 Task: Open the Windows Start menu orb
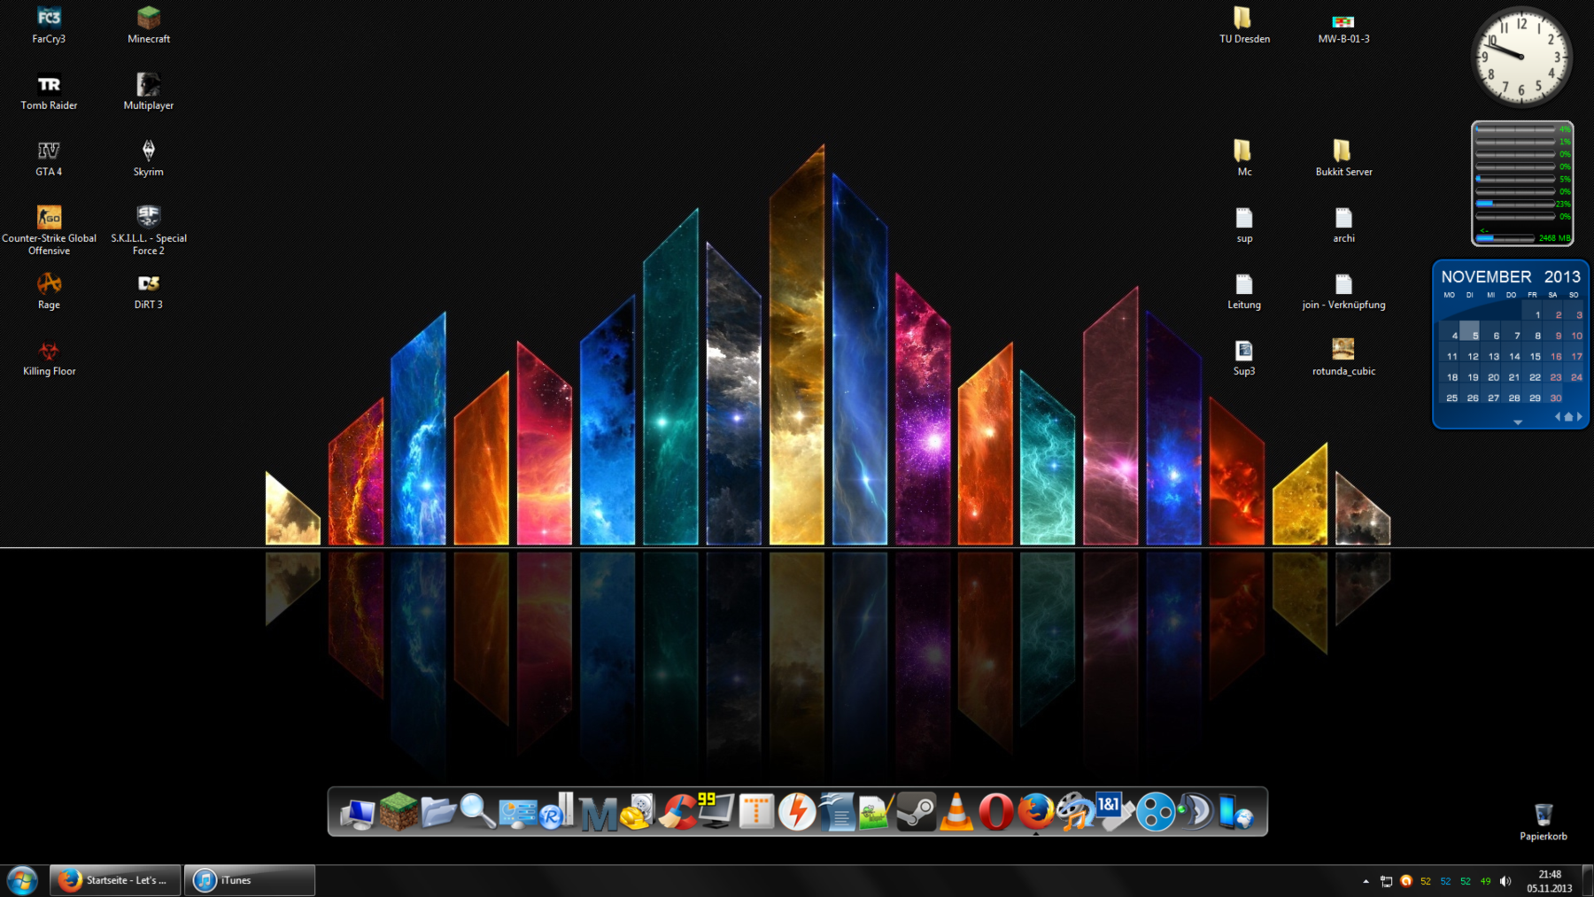pos(22,880)
